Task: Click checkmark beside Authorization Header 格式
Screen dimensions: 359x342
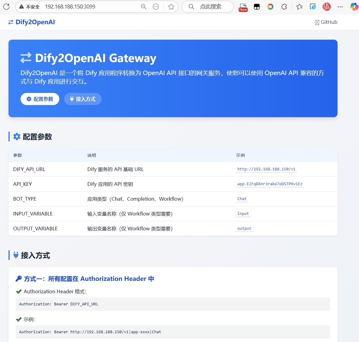Action: coord(19,291)
